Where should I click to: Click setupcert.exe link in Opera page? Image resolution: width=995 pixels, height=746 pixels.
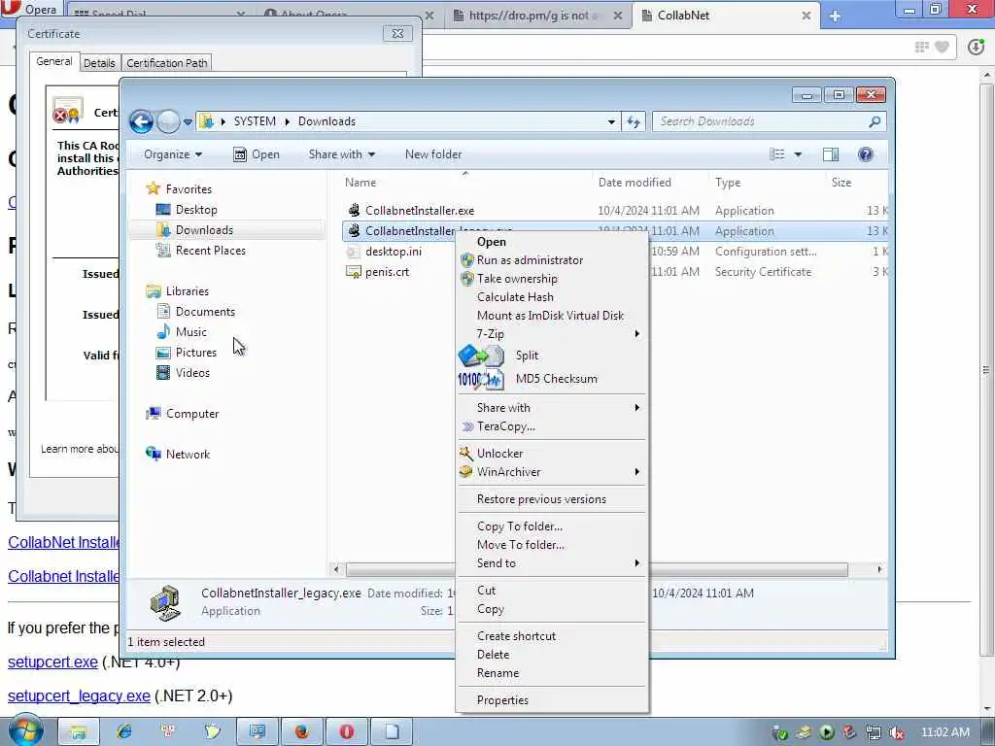coord(52,661)
